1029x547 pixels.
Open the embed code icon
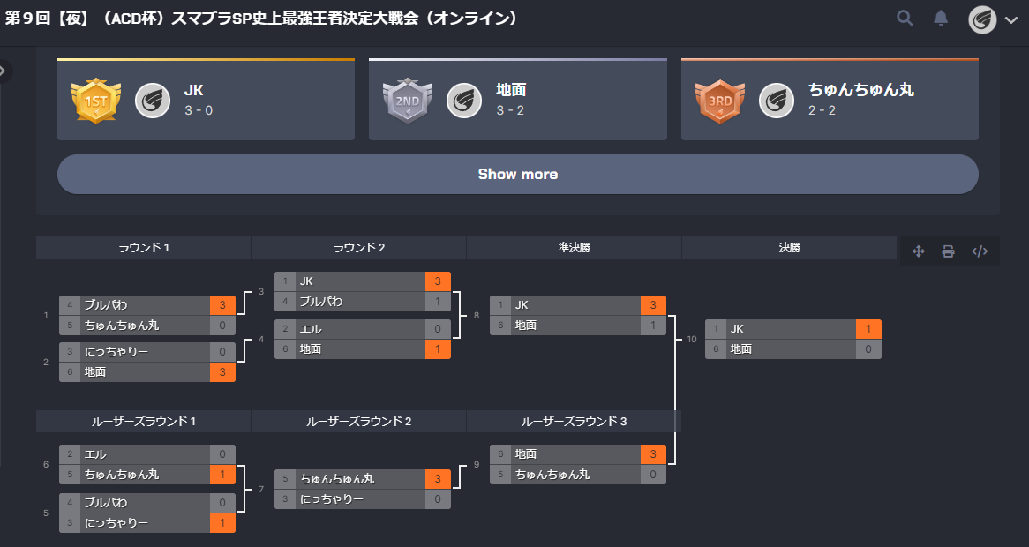980,251
